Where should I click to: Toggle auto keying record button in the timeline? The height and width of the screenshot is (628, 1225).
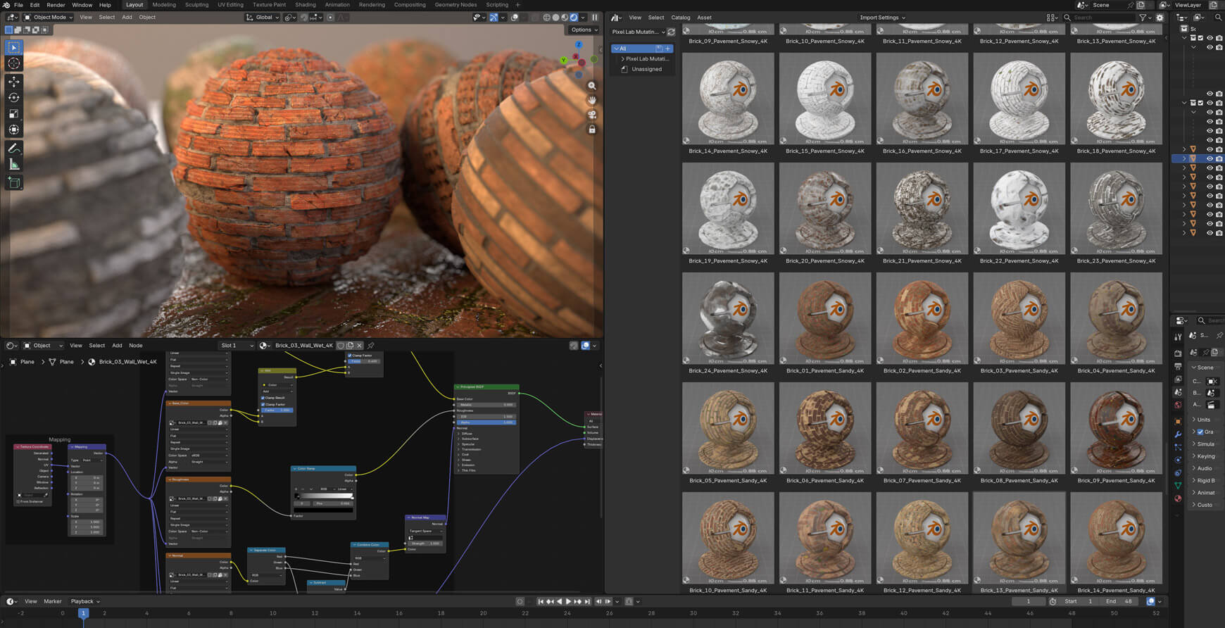point(520,601)
